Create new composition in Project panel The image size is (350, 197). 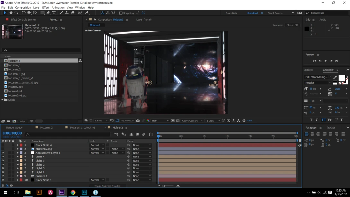(x=14, y=121)
